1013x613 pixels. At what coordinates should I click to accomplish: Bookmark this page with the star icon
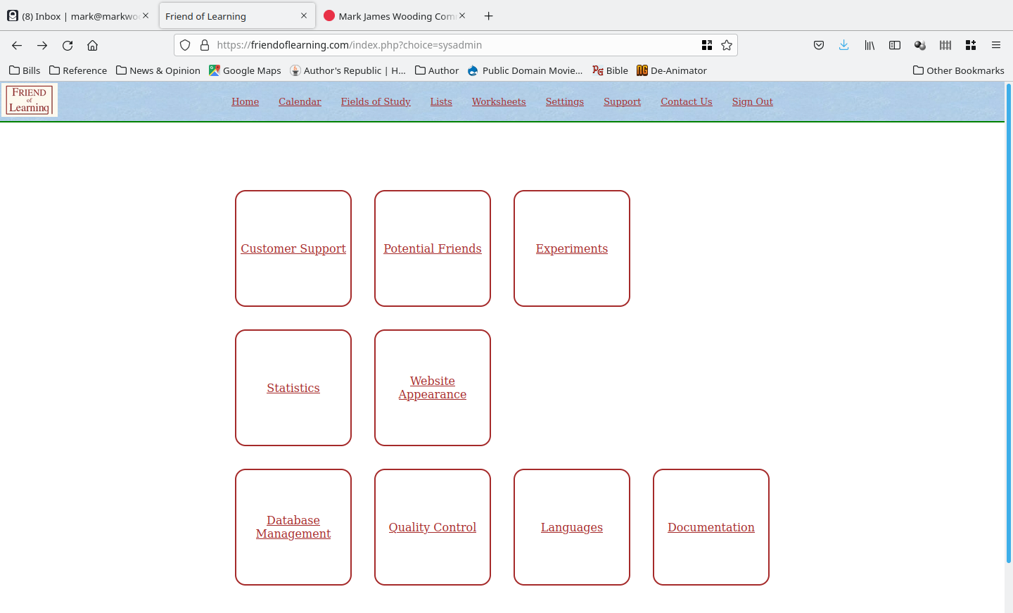tap(727, 45)
